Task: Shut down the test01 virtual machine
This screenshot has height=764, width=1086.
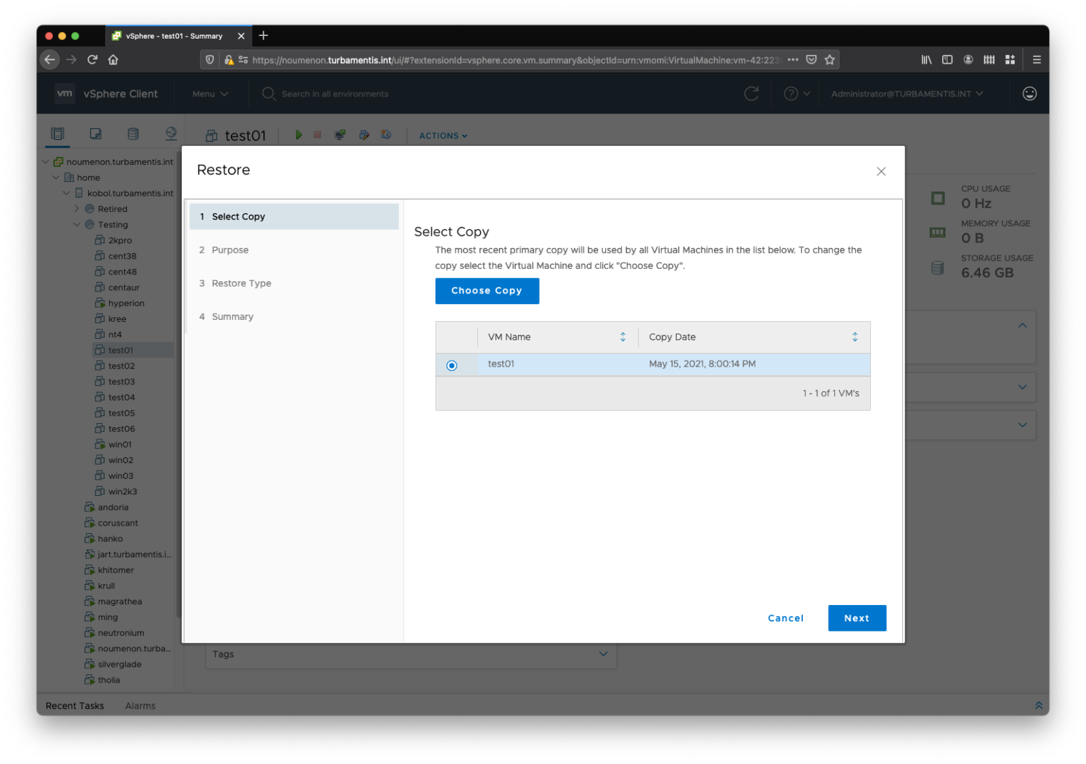Action: coord(317,134)
